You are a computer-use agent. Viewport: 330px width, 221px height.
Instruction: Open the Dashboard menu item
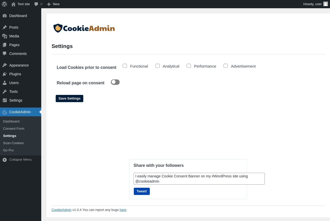point(21,16)
